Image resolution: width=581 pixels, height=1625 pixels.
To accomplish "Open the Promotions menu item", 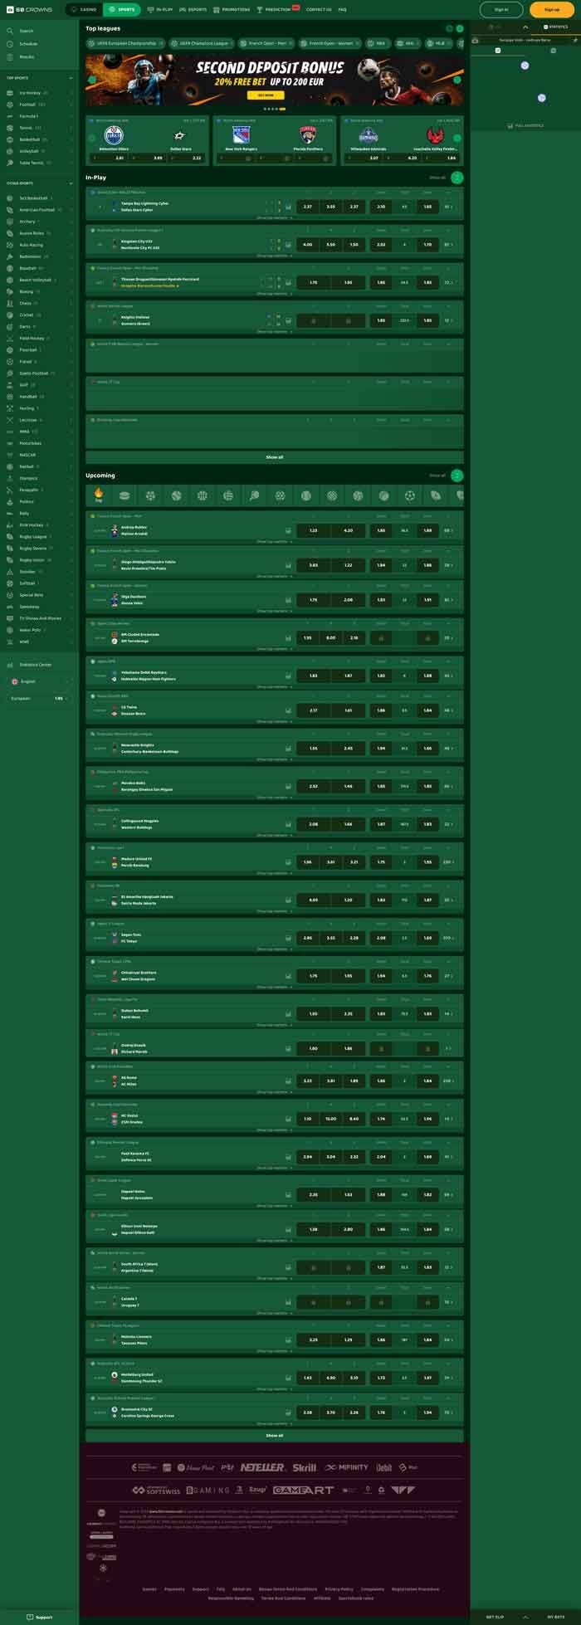I will (x=232, y=10).
